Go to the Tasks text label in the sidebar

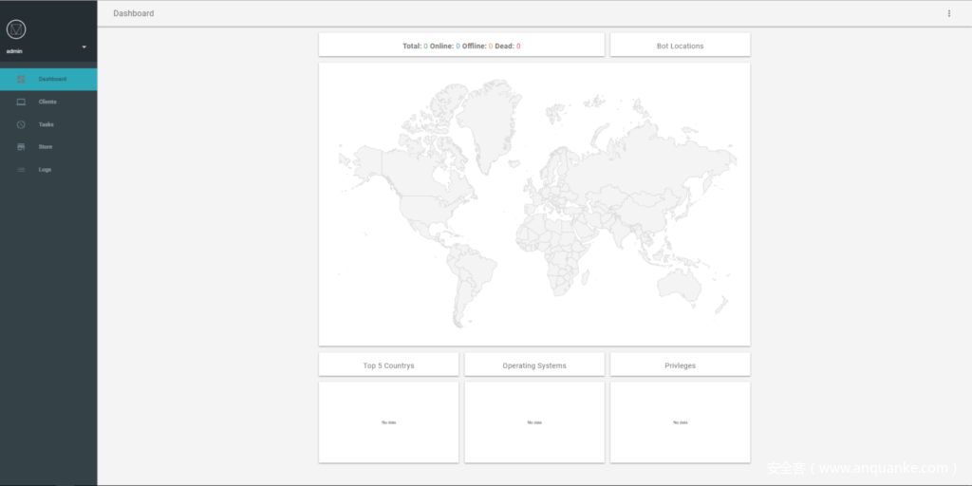coord(47,124)
